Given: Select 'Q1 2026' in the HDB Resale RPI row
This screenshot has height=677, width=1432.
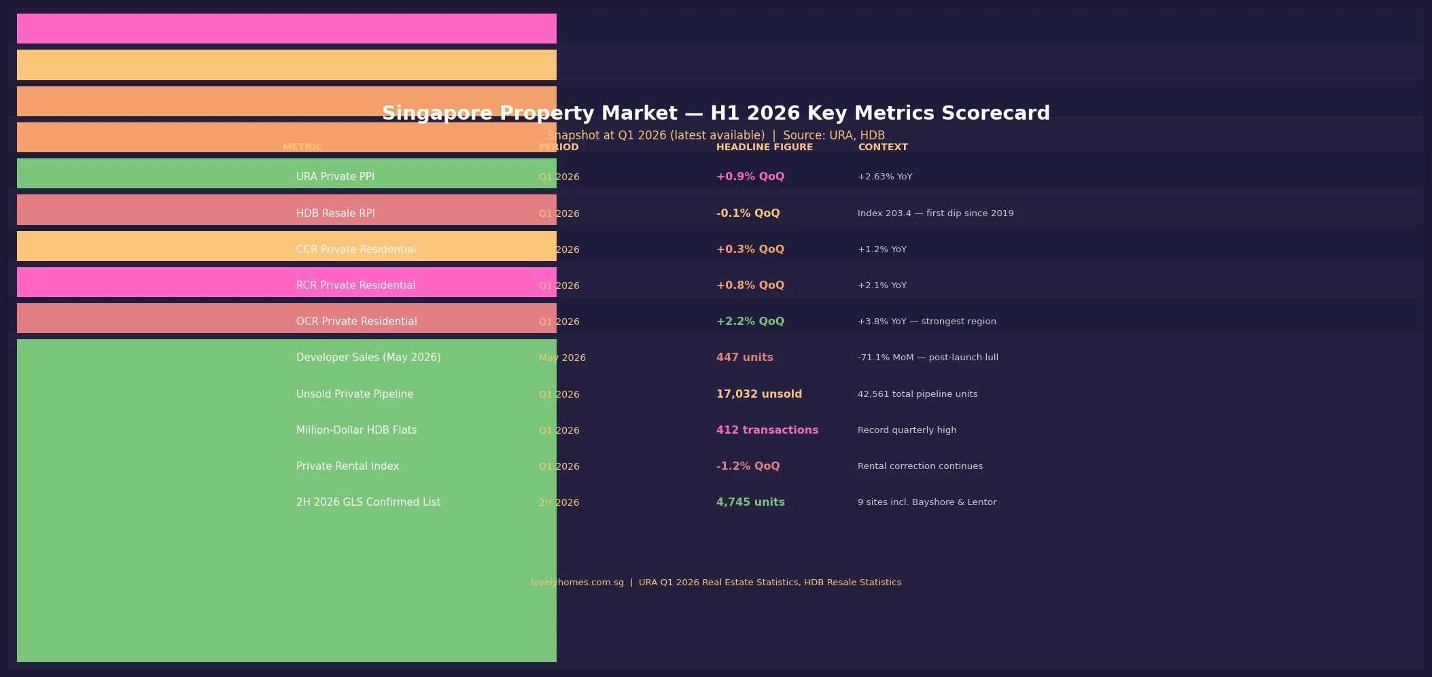Looking at the screenshot, I should 559,214.
